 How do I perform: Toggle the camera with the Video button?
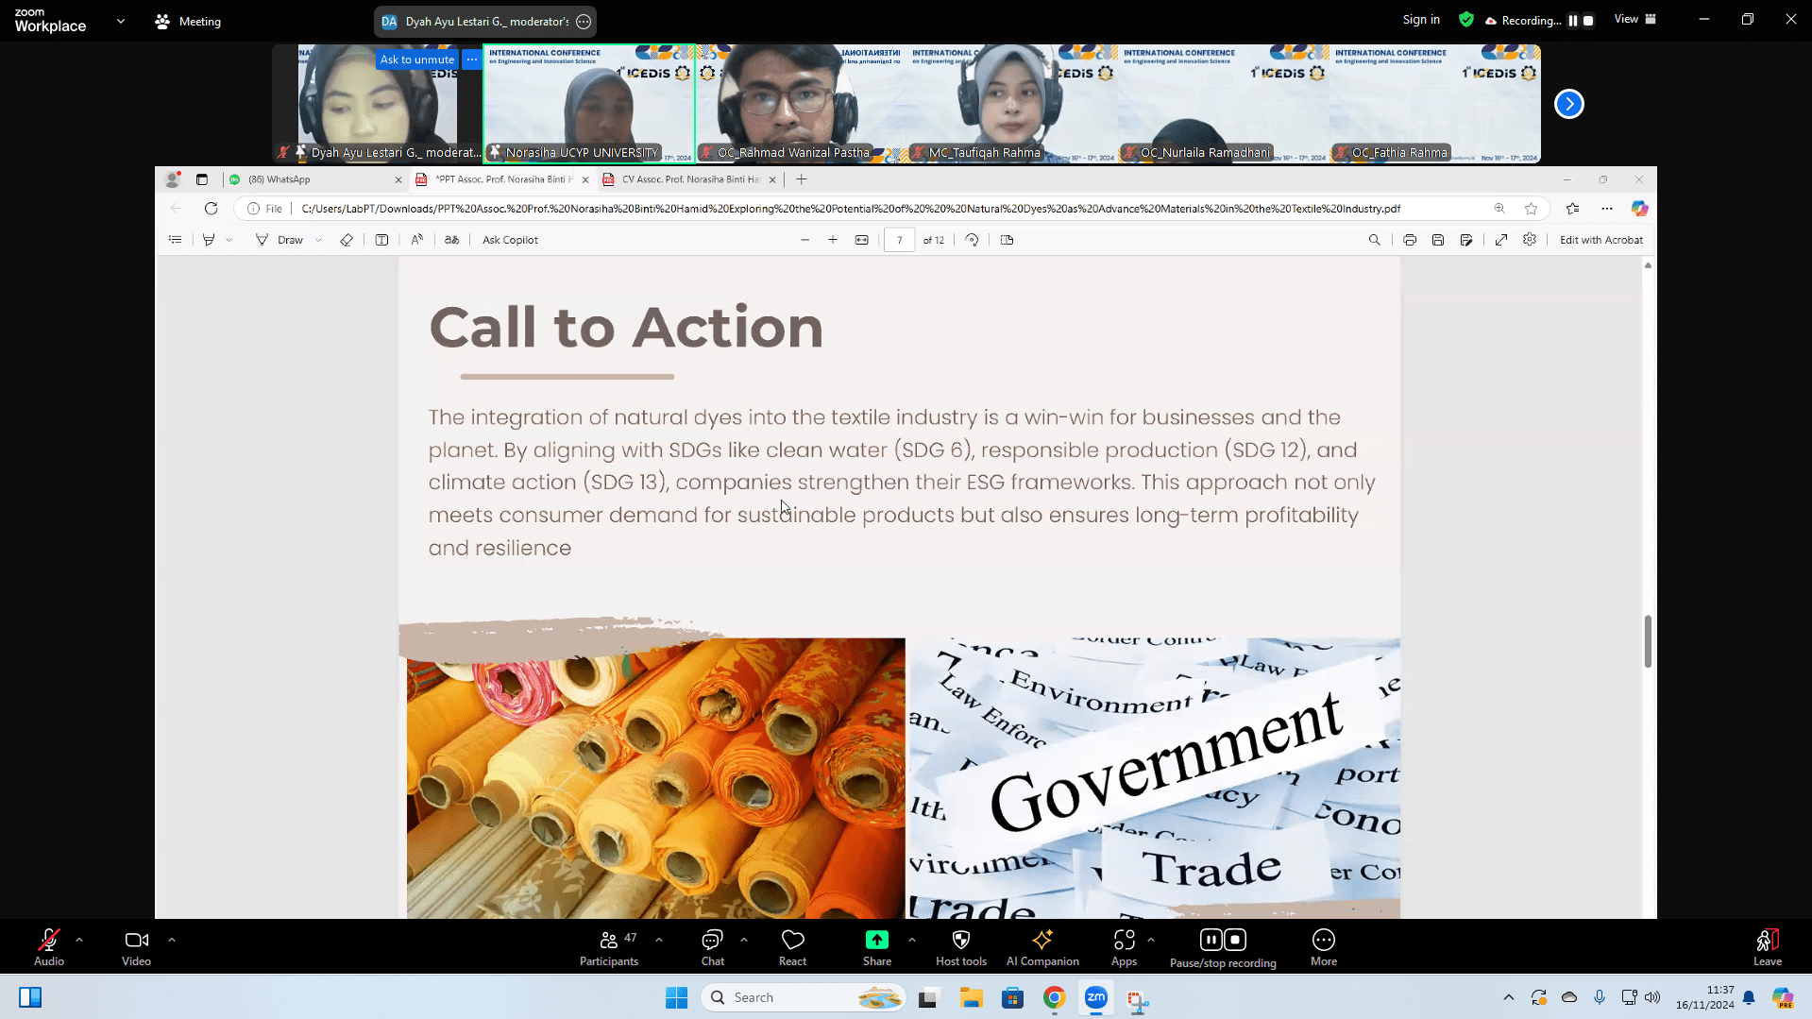(136, 947)
